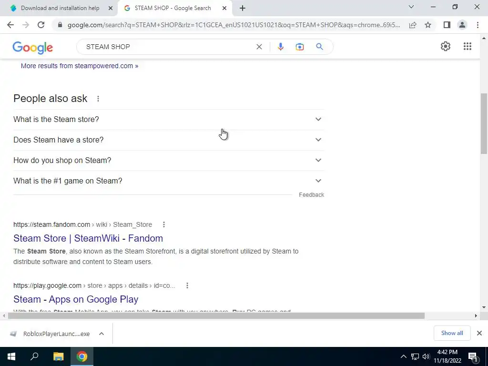The image size is (488, 366).
Task: Open the Chrome three-dot menu
Action: click(478, 25)
